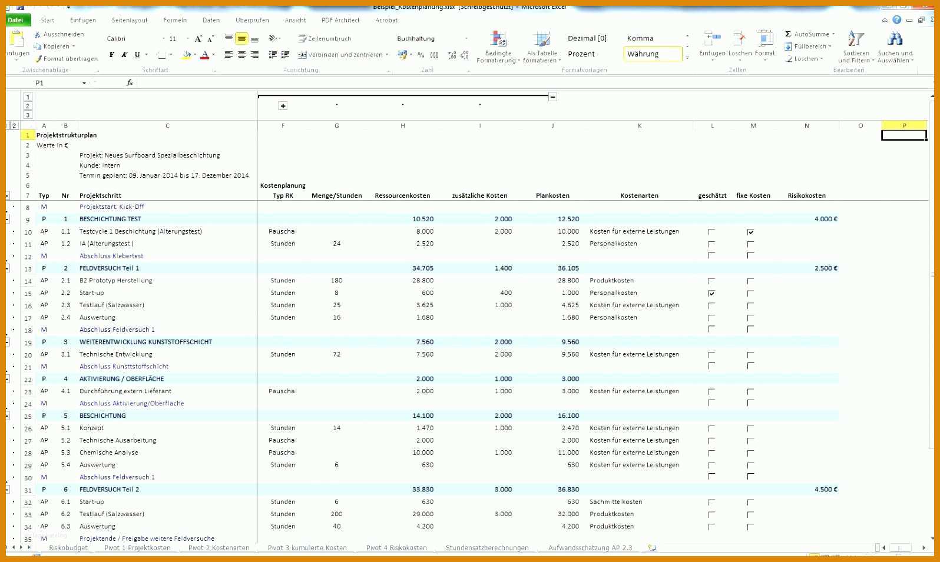Click the Kopieren copy icon

point(38,46)
